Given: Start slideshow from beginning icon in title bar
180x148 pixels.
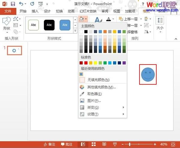Looking at the screenshot, I should click(x=40, y=4).
